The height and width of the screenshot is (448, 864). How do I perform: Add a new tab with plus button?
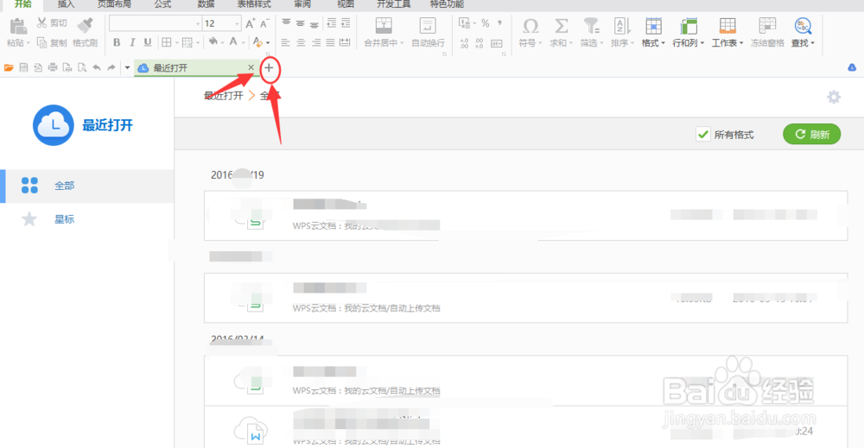pyautogui.click(x=269, y=67)
